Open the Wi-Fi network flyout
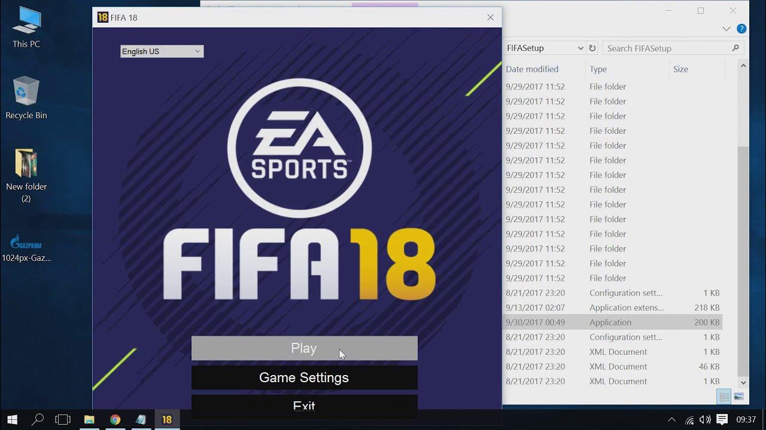 click(x=689, y=419)
